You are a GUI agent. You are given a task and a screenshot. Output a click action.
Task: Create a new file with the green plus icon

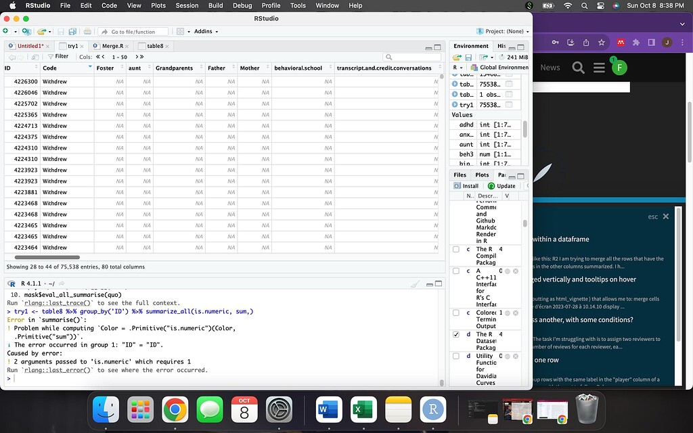click(x=5, y=31)
